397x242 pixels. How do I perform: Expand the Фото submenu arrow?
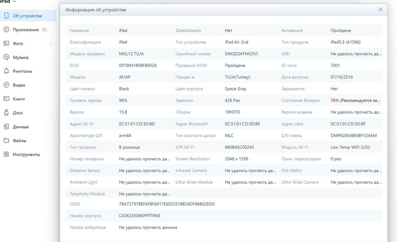pos(51,44)
